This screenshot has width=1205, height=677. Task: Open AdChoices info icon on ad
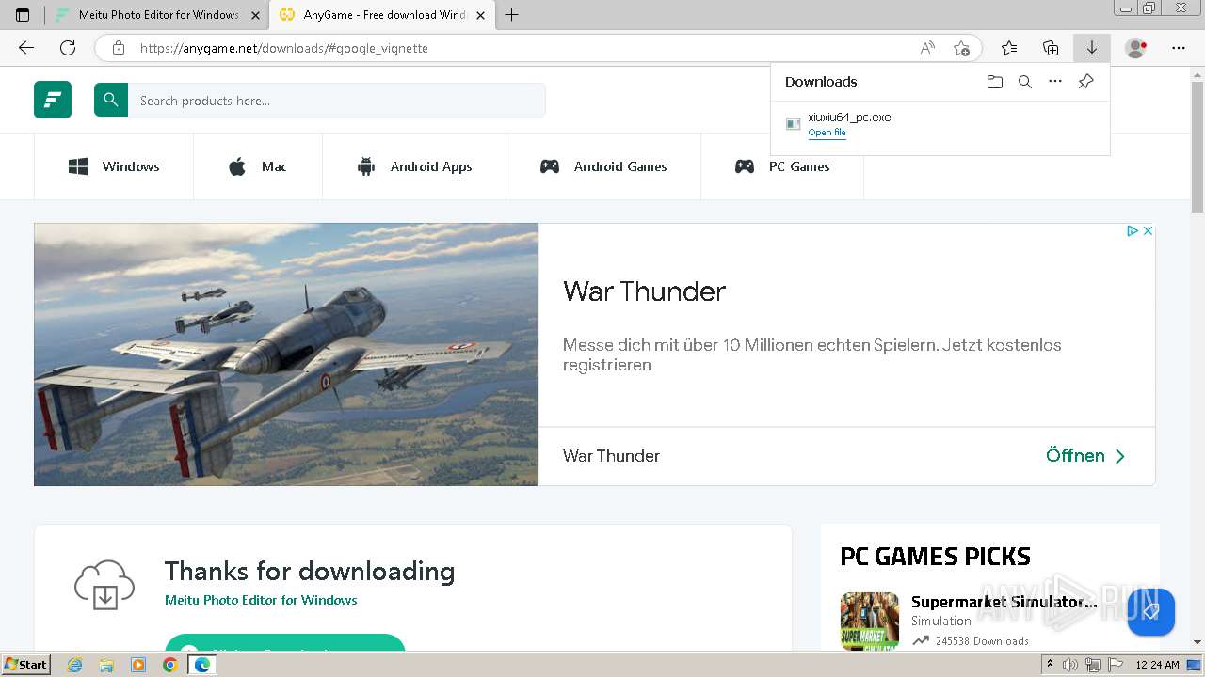coord(1133,230)
